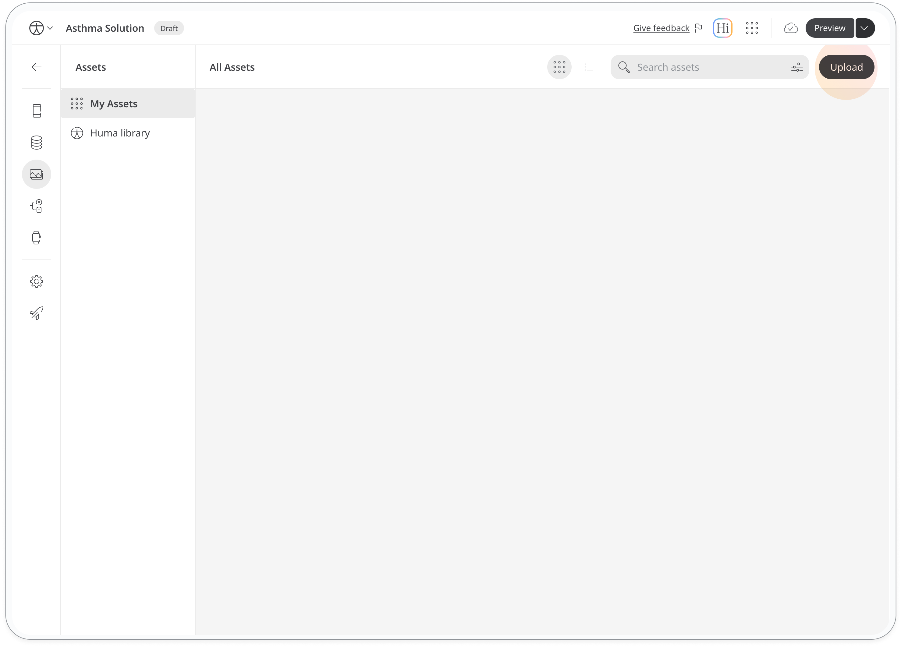
Task: Open the asset filter sliders icon
Action: pos(797,67)
